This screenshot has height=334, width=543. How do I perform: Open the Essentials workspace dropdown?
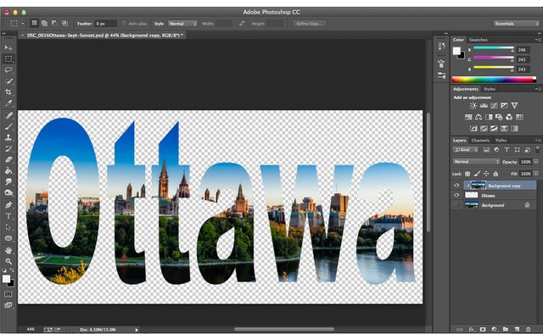click(516, 24)
